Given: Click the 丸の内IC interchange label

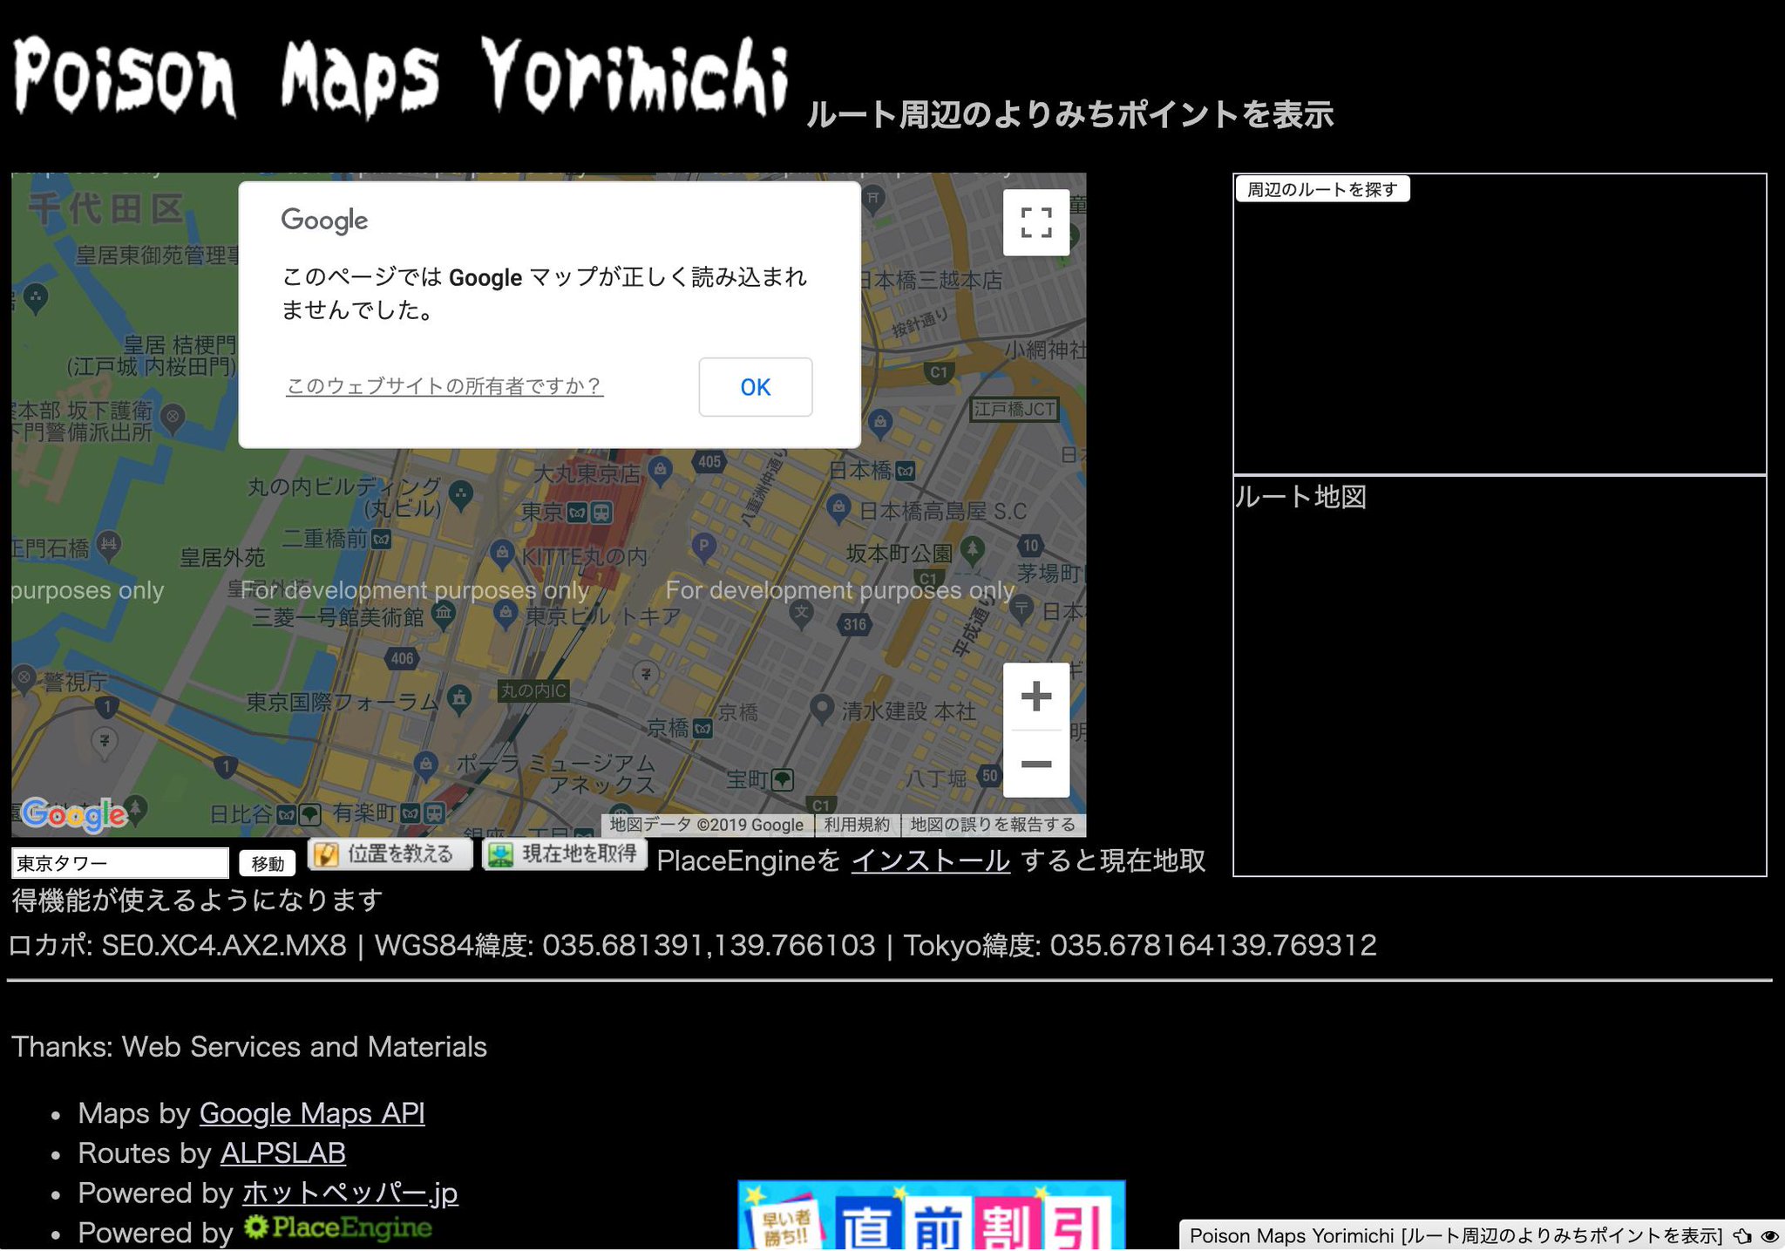Looking at the screenshot, I should click(533, 691).
